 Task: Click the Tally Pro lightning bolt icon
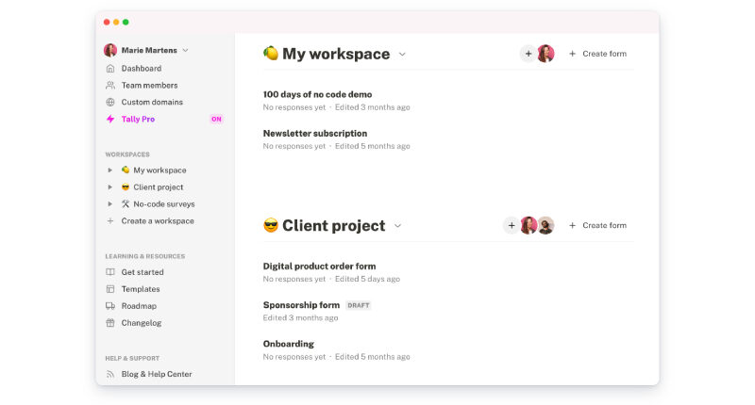(x=110, y=120)
